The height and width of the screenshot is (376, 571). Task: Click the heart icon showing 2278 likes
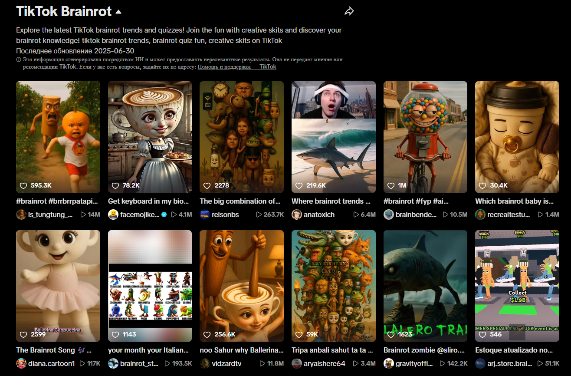(x=207, y=185)
